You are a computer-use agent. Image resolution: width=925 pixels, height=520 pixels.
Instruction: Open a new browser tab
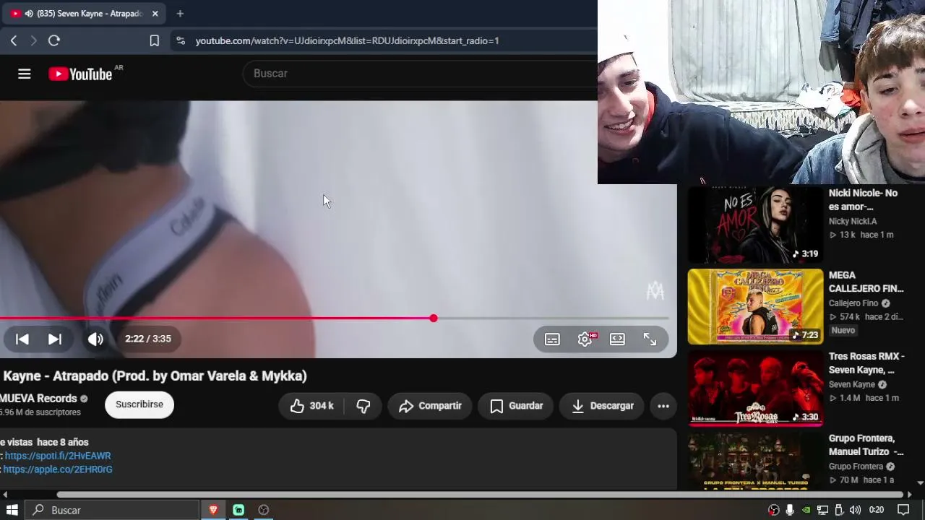point(180,14)
